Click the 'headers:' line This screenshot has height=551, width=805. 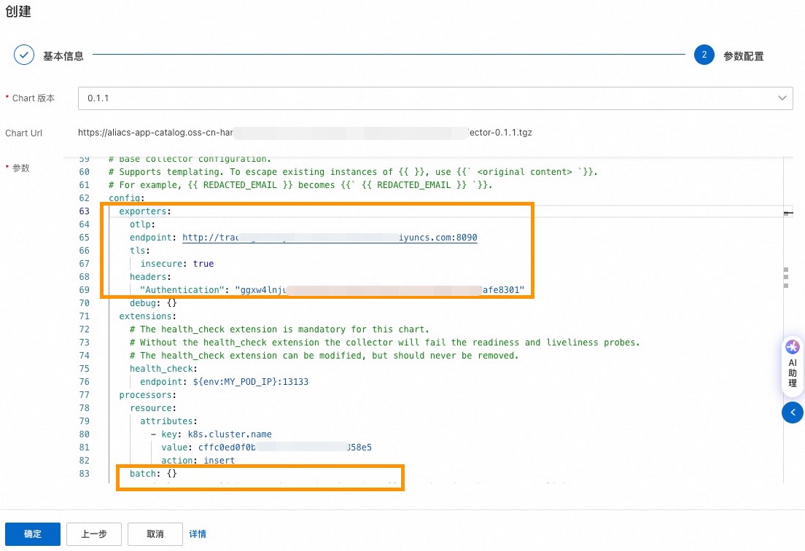click(150, 277)
